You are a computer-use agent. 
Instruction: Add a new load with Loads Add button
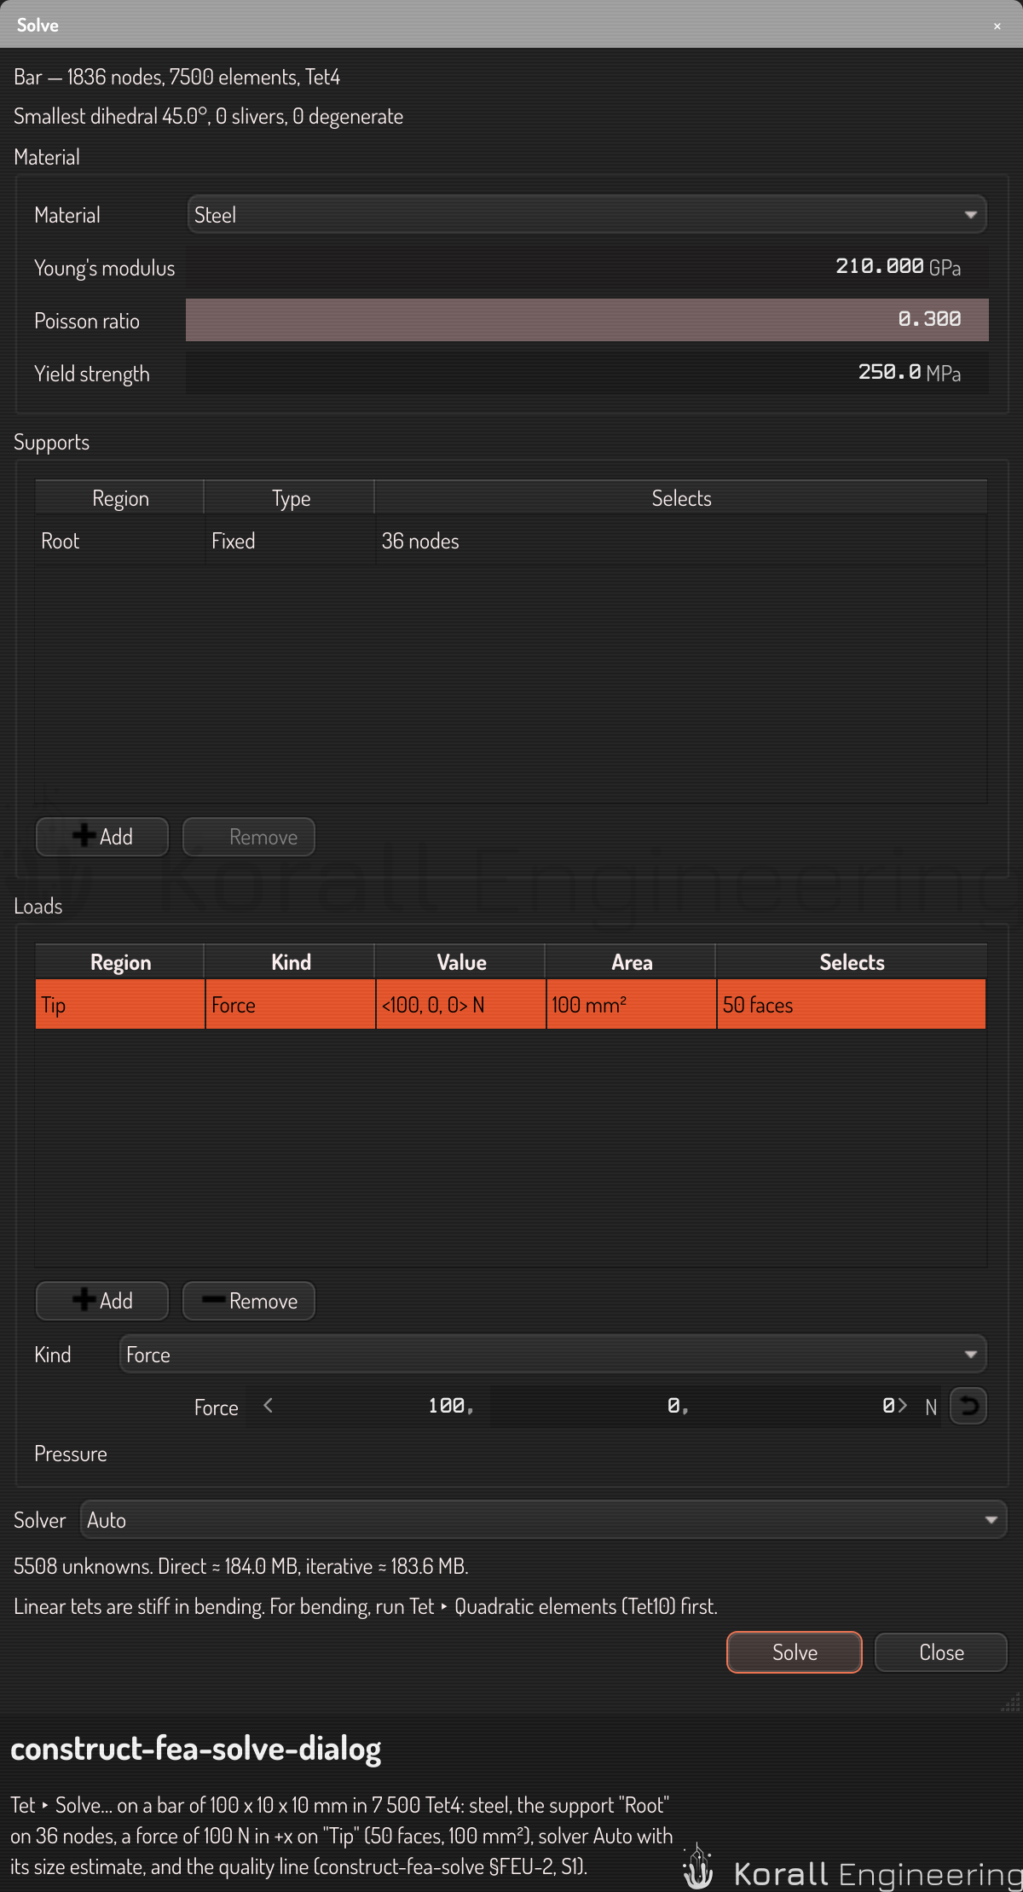(x=102, y=1301)
